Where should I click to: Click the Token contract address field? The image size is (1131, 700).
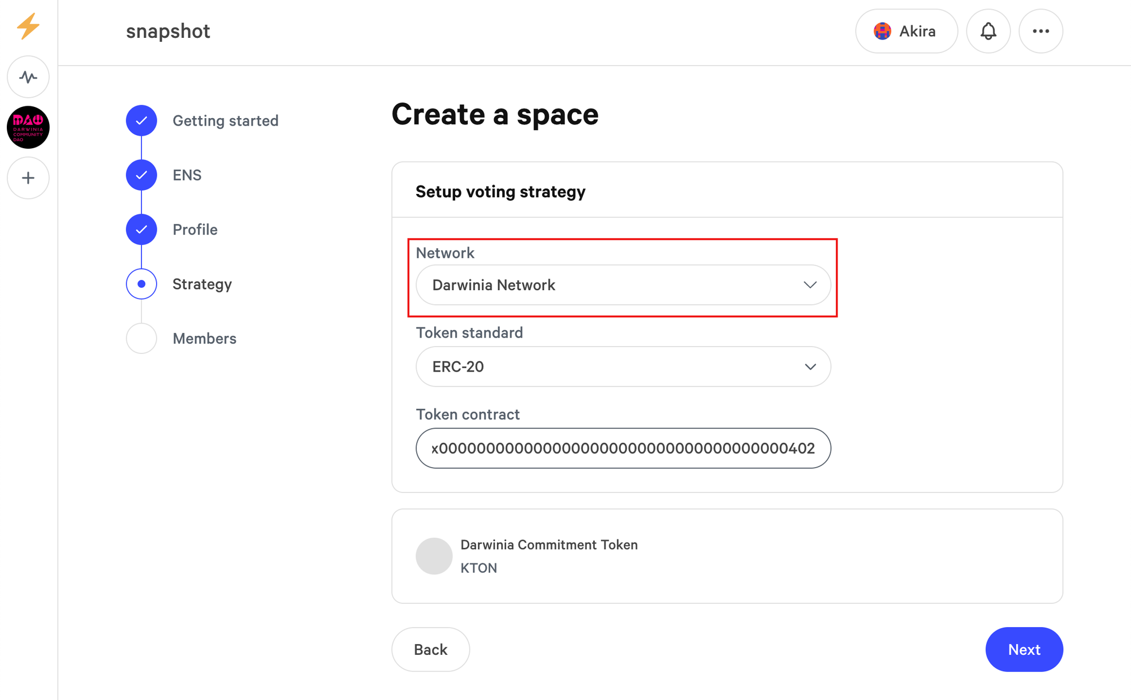tap(623, 448)
